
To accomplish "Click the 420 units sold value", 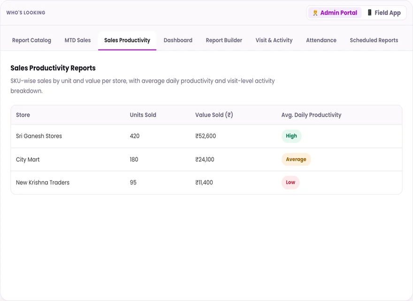I will 135,136.
